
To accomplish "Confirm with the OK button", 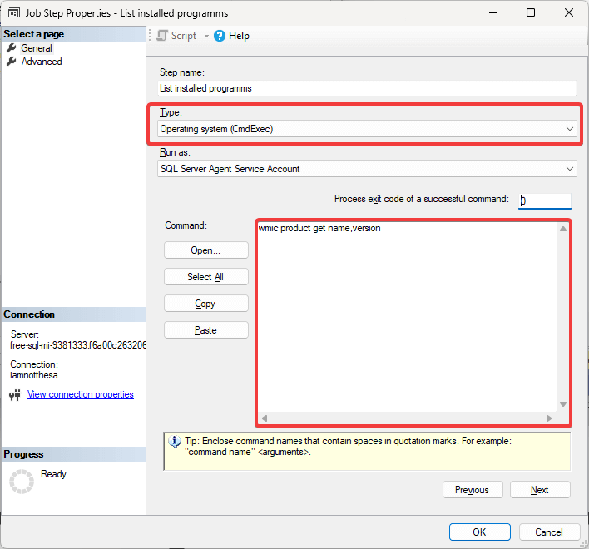I will (480, 532).
